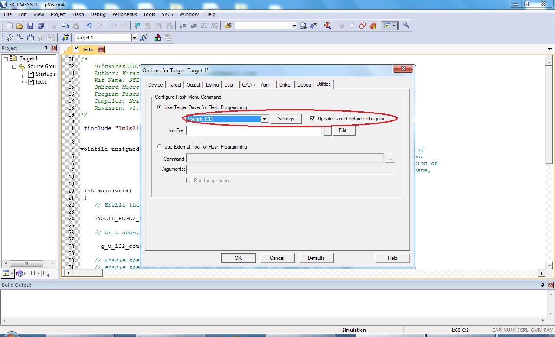Toggle Update Target before Debugging checkbox

[313, 119]
